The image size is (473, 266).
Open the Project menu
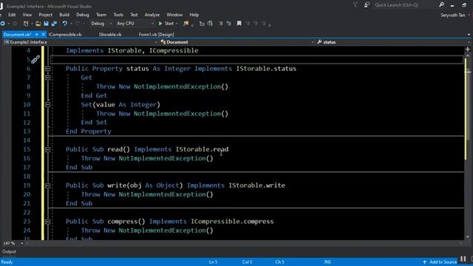tap(45, 15)
